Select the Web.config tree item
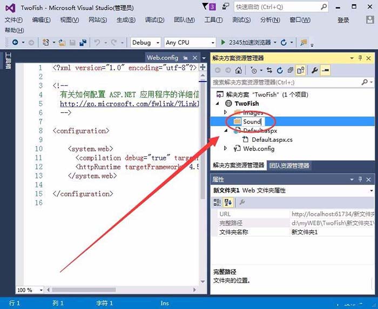The height and width of the screenshot is (309, 378). pyautogui.click(x=259, y=148)
